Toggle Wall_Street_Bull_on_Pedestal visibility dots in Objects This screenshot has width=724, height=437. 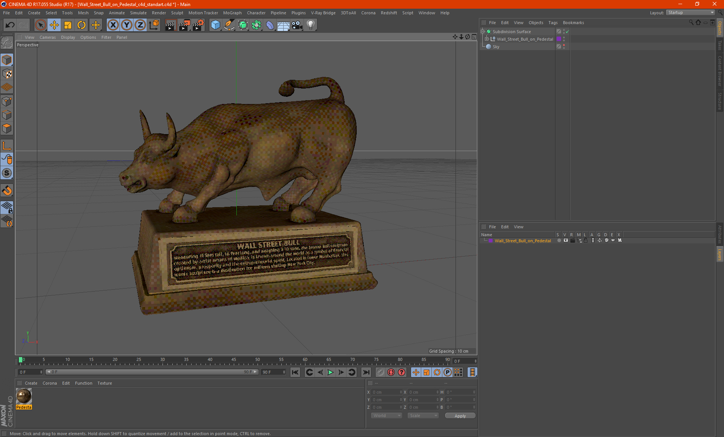point(564,39)
